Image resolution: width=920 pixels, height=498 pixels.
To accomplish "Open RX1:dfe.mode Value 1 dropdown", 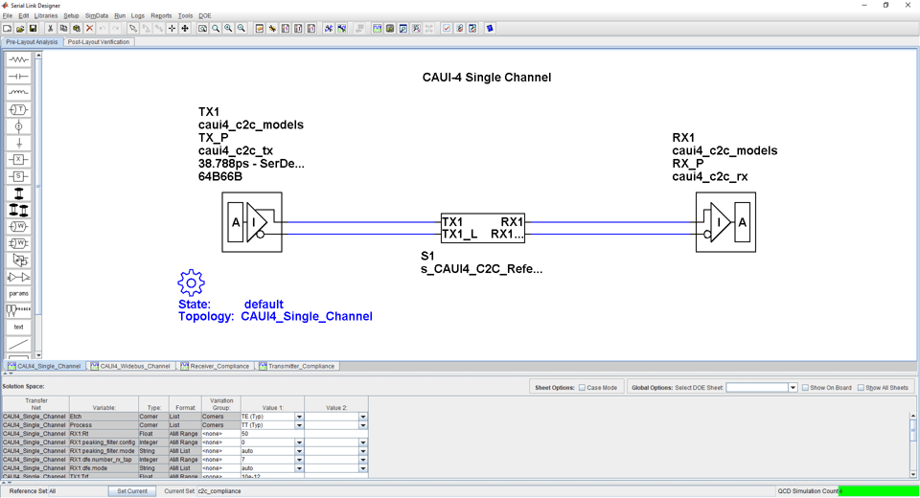I will click(x=299, y=468).
